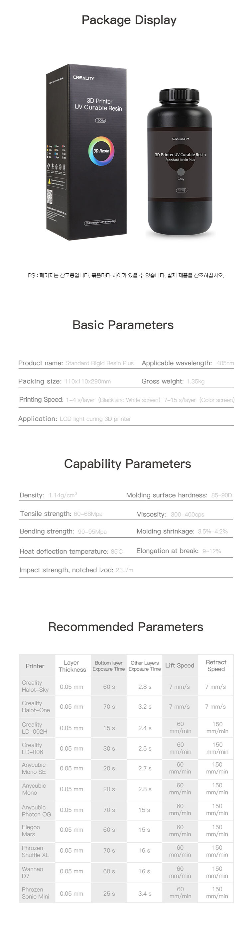The width and height of the screenshot is (252, 934).
Task: Click the Basic Parameters heading
Action: click(123, 325)
